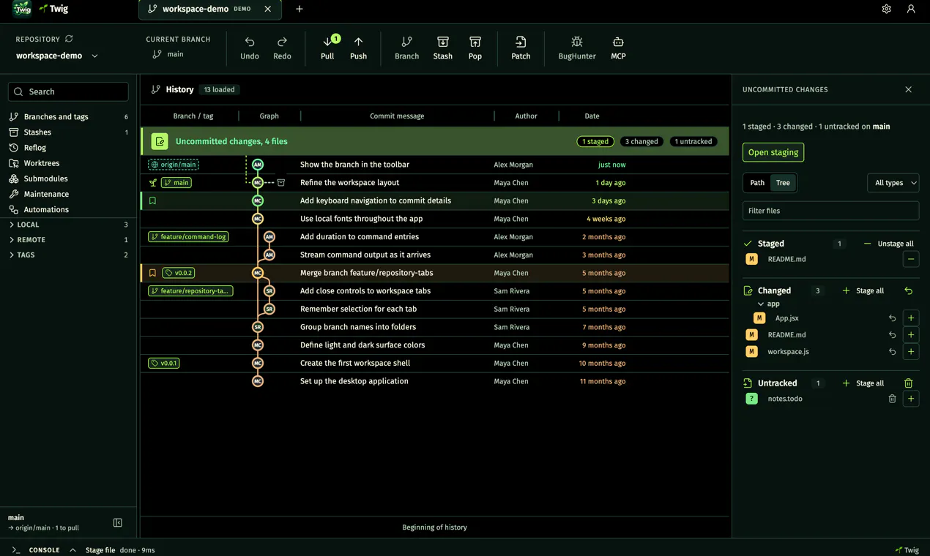Open Branches and tags in sidebar
The image size is (930, 556).
point(68,117)
